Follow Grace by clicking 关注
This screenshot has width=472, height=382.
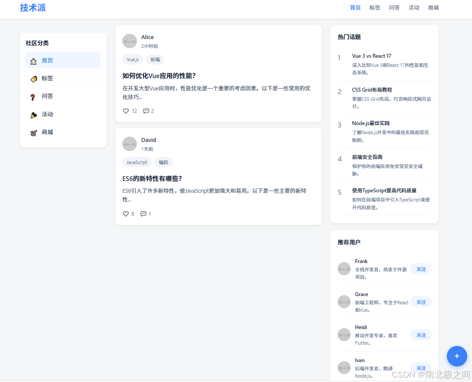(x=421, y=302)
